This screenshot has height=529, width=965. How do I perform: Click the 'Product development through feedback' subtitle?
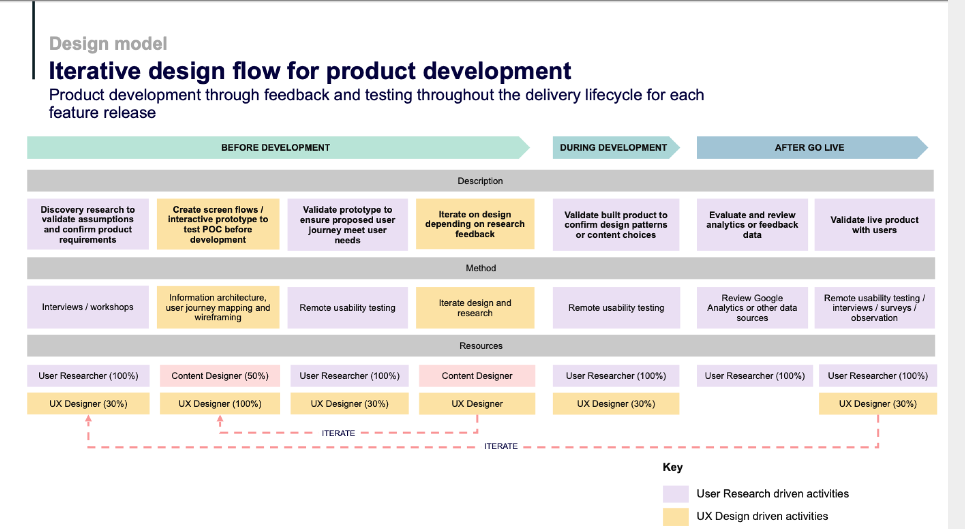(x=376, y=104)
